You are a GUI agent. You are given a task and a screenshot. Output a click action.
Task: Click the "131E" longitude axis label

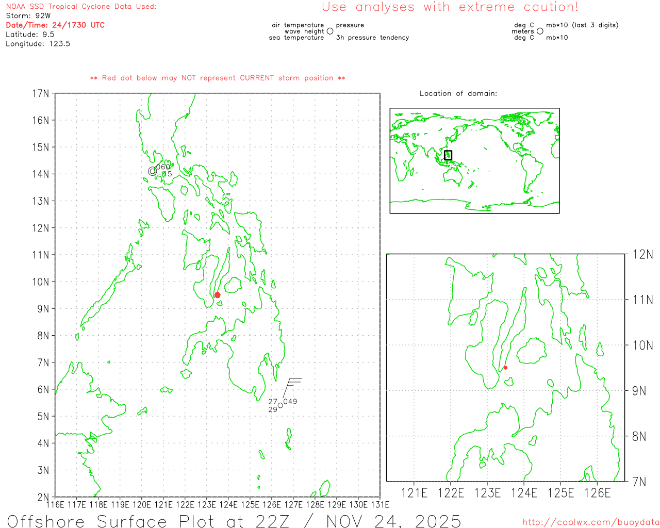pos(380,504)
